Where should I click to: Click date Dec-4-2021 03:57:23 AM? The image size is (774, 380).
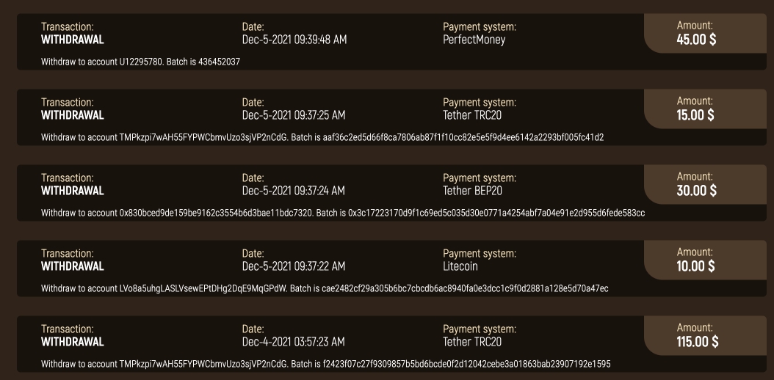pos(293,342)
